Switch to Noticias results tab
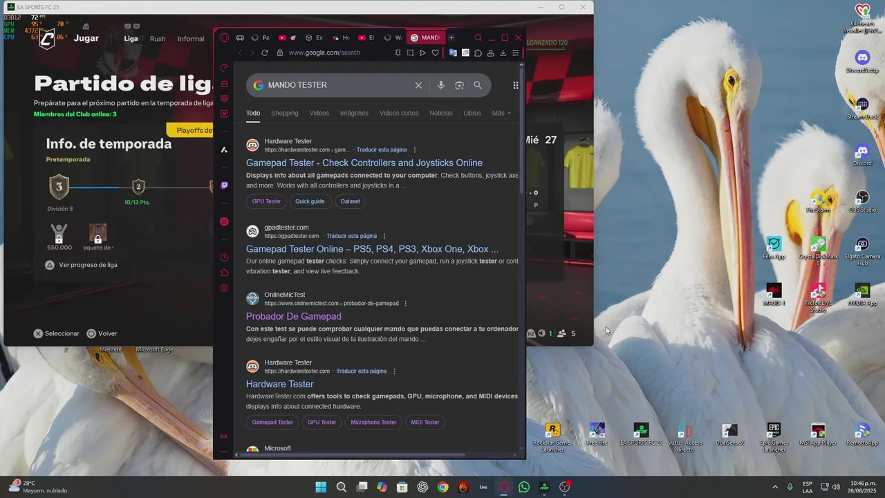The height and width of the screenshot is (498, 885). [441, 113]
